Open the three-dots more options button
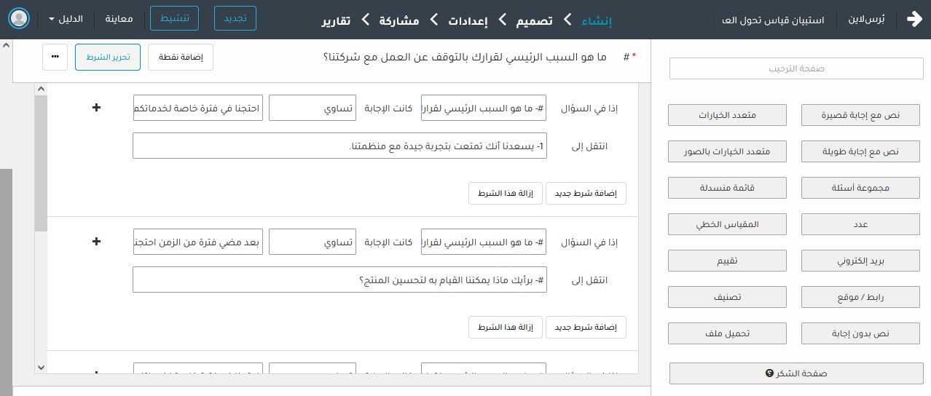931x396 pixels. point(55,57)
